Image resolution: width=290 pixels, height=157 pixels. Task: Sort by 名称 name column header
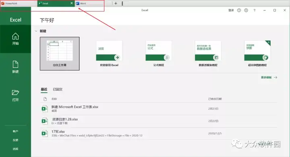54,99
